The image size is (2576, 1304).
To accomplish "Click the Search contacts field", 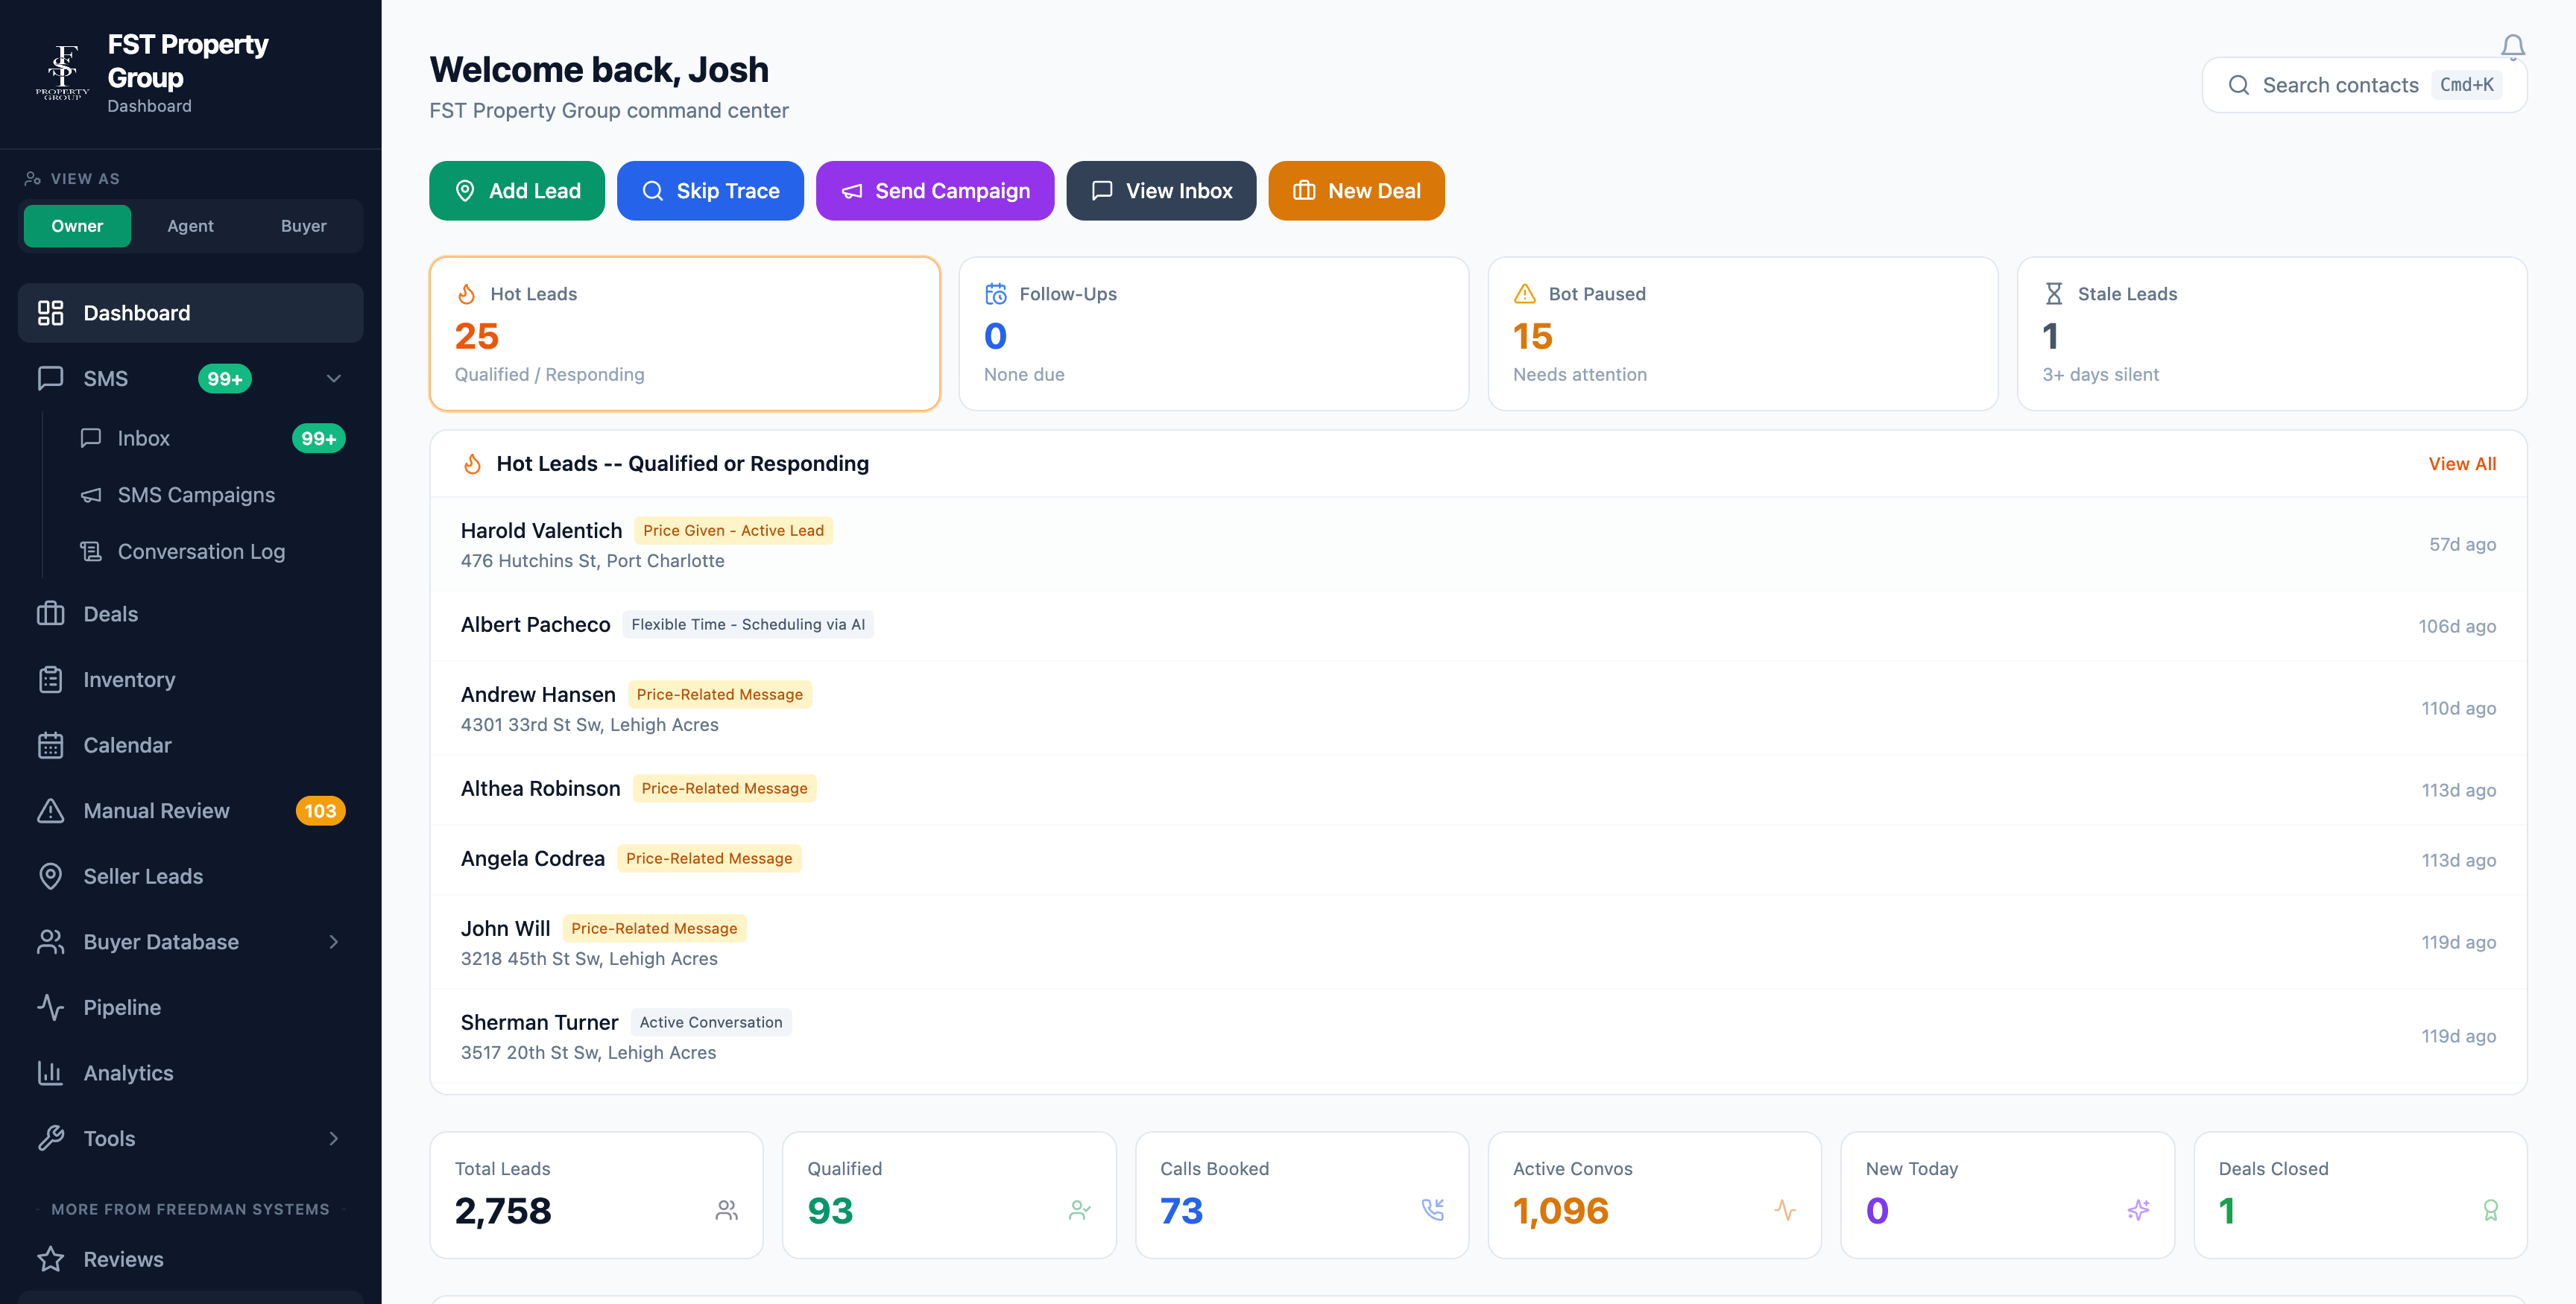I will (2364, 85).
